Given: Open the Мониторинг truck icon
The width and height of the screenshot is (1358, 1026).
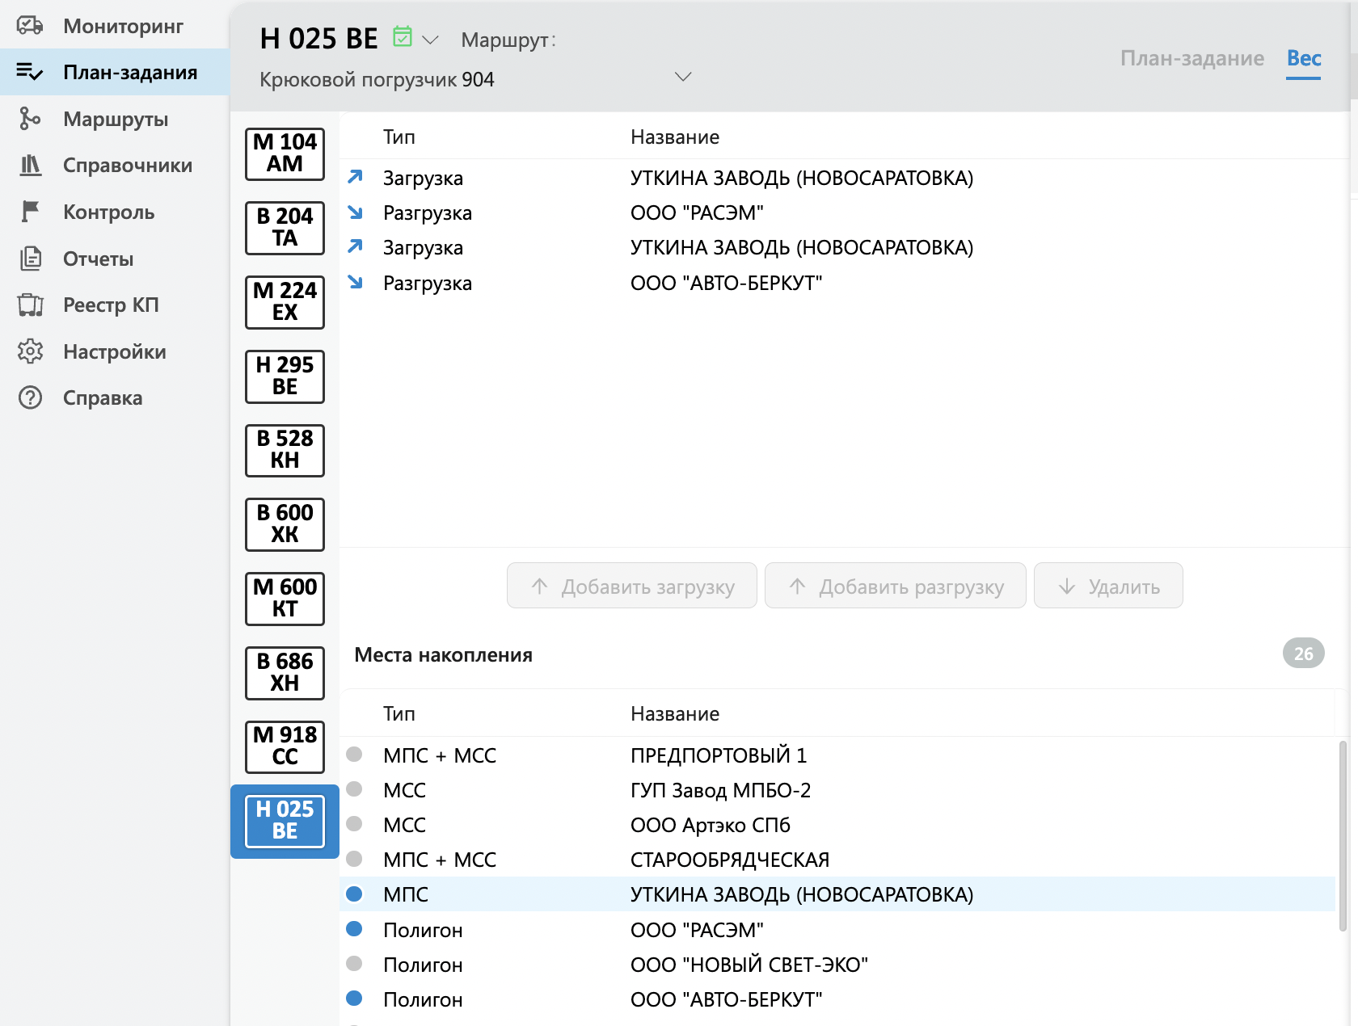Looking at the screenshot, I should [30, 26].
